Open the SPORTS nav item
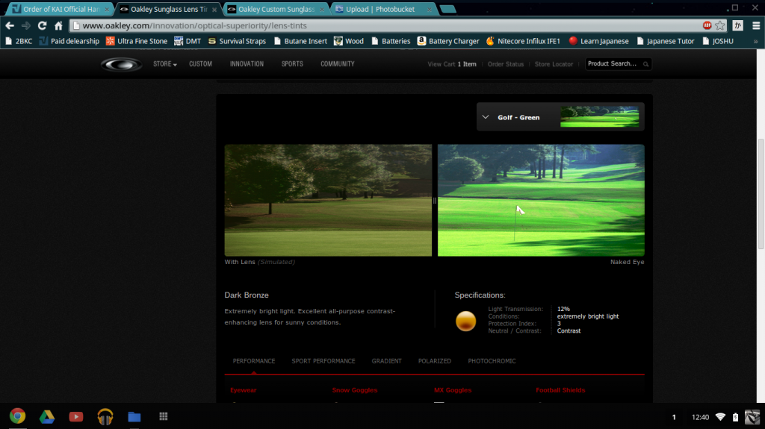The width and height of the screenshot is (765, 429). (292, 64)
